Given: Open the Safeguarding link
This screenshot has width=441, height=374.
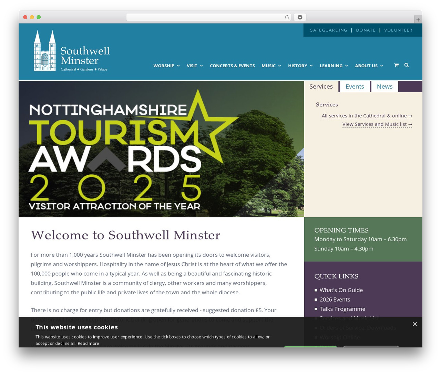Looking at the screenshot, I should (329, 30).
